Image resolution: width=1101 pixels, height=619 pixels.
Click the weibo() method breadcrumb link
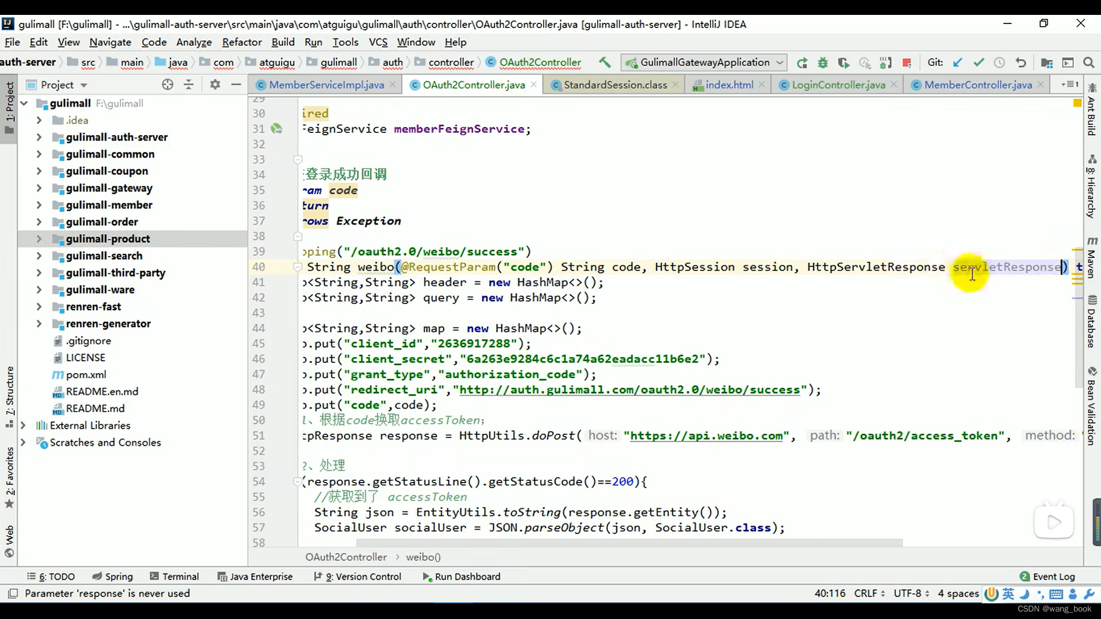point(423,557)
